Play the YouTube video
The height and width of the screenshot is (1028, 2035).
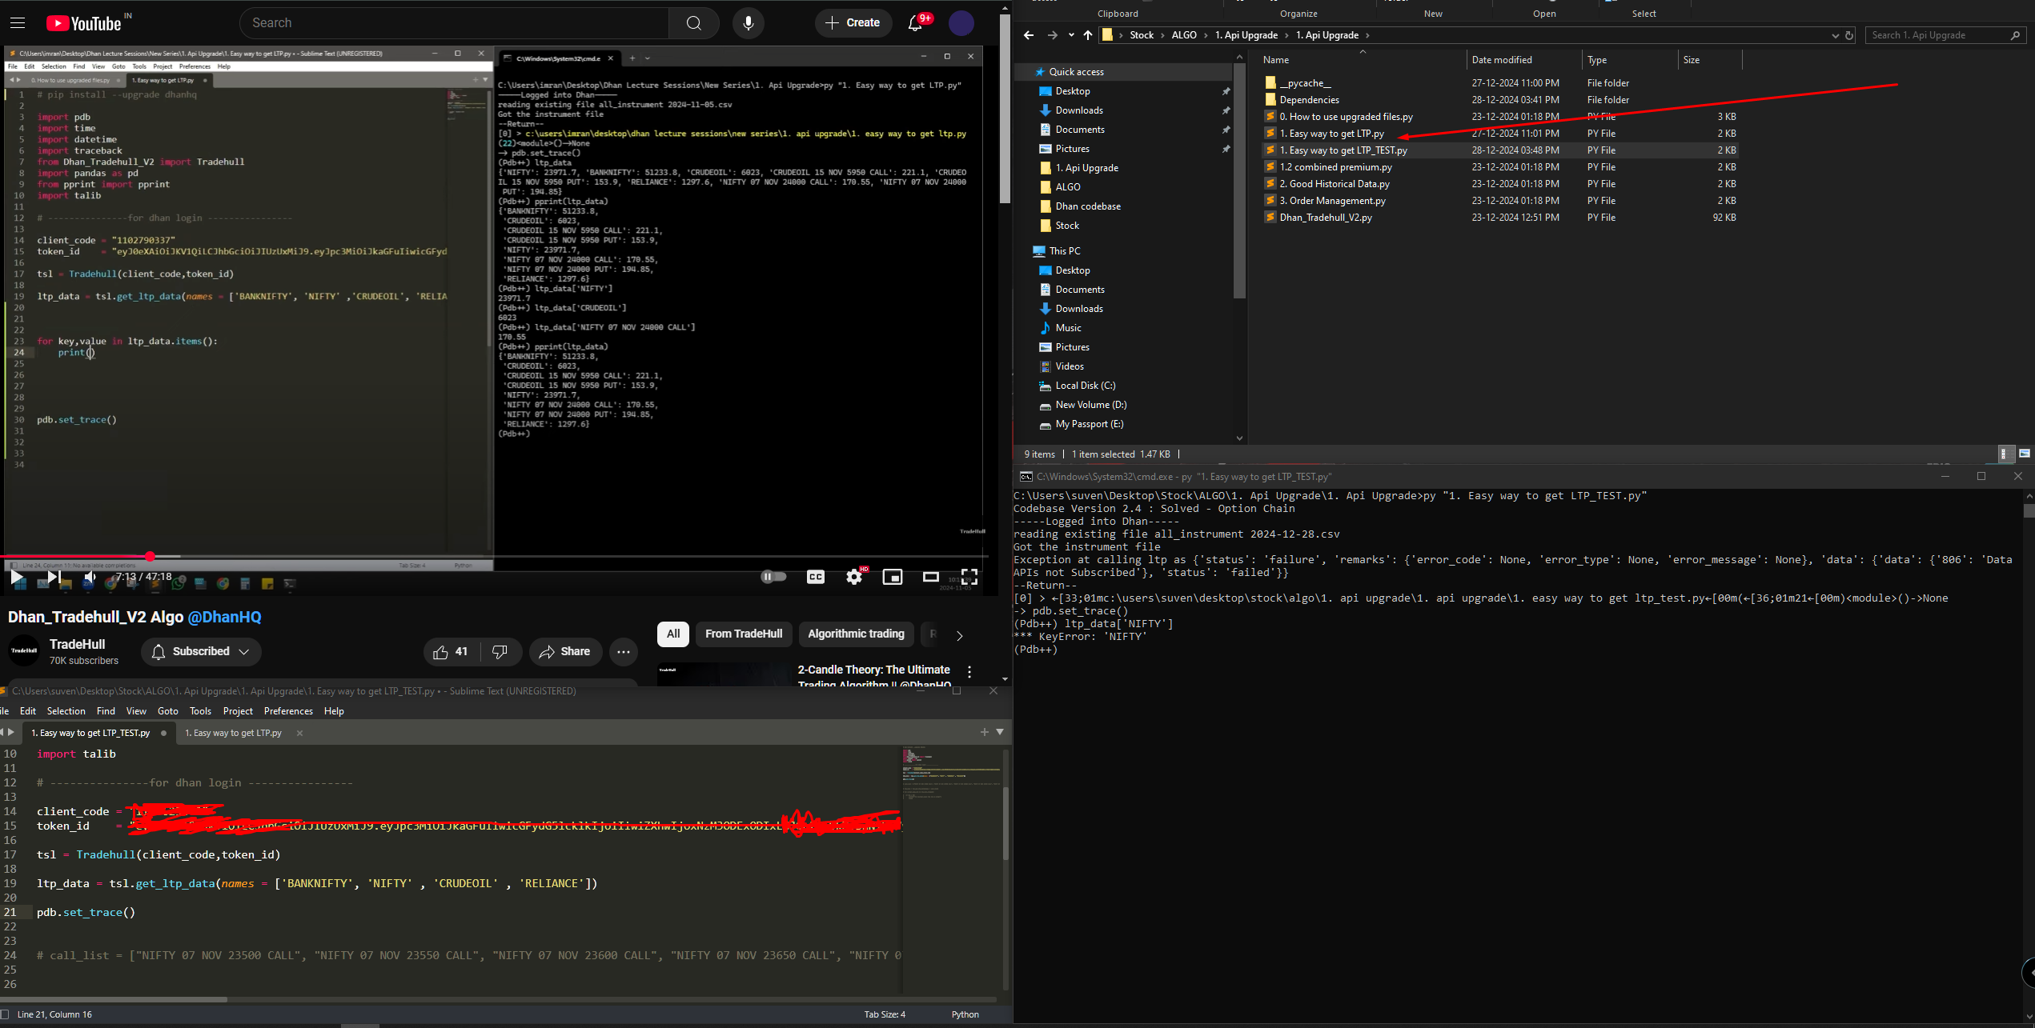(x=17, y=577)
